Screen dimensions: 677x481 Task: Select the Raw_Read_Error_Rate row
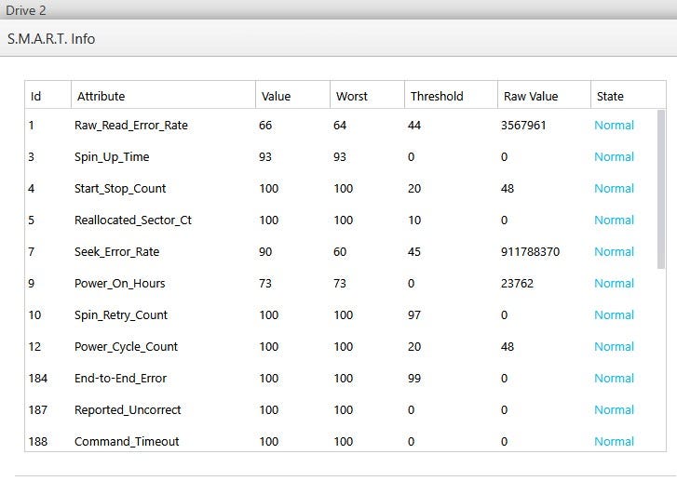coord(131,126)
